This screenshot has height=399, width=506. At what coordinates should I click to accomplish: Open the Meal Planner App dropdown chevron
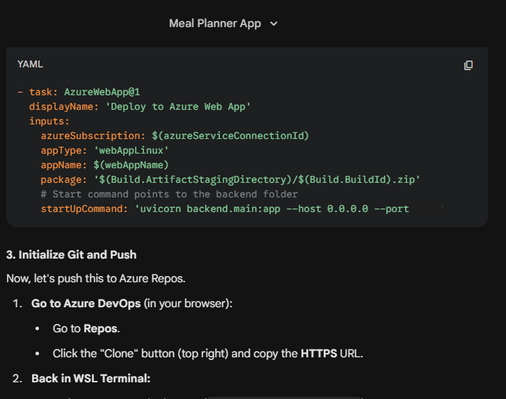(274, 24)
